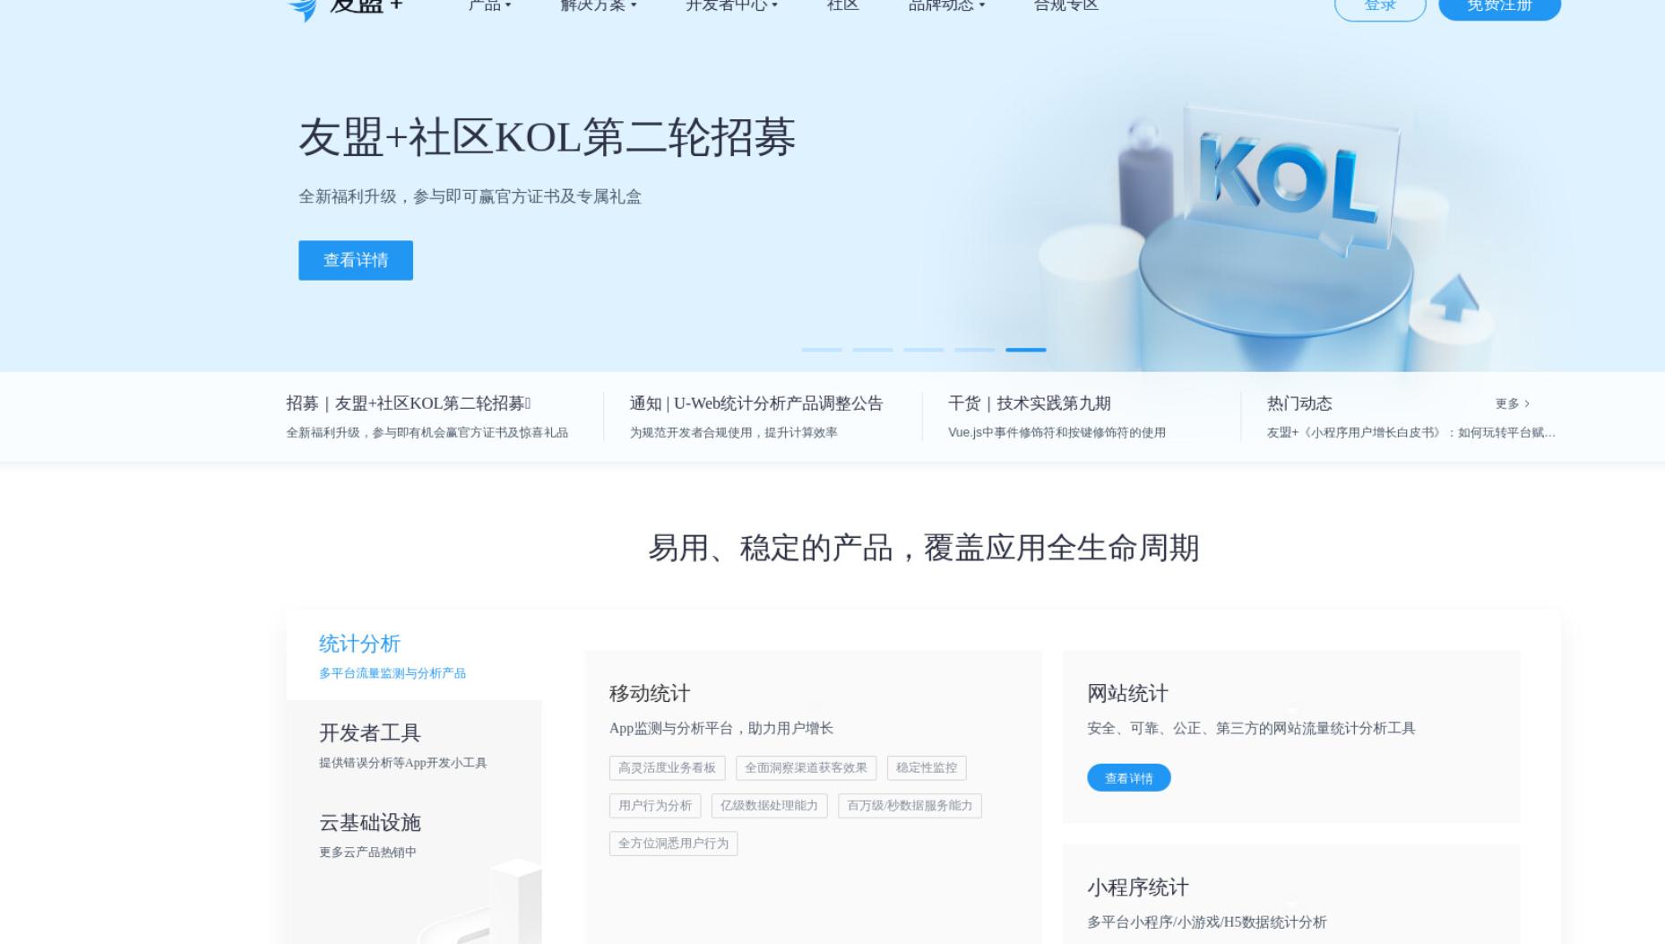Click the 亿级数据处理能力 tag

point(769,805)
